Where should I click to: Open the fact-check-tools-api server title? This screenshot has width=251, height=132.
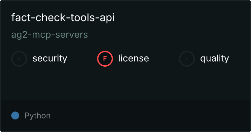[x=63, y=18]
